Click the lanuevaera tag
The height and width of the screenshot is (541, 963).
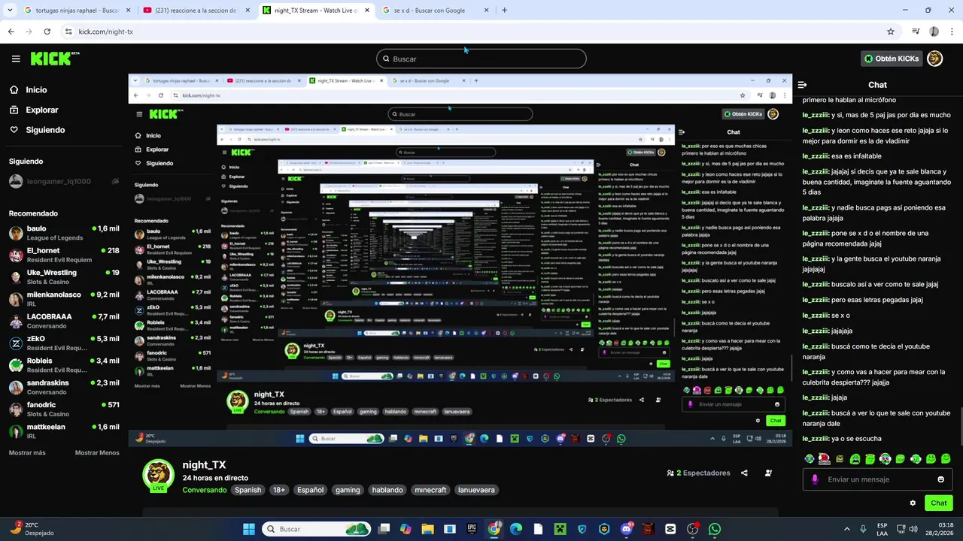point(476,490)
